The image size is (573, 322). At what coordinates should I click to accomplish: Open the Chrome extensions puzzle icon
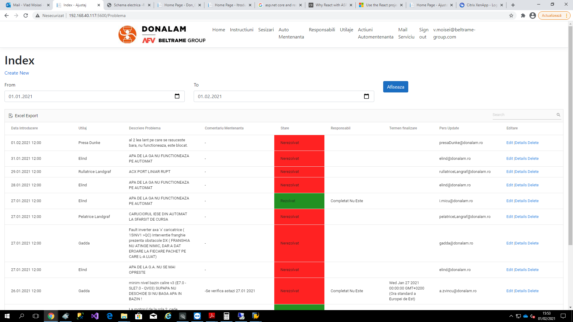tap(523, 16)
